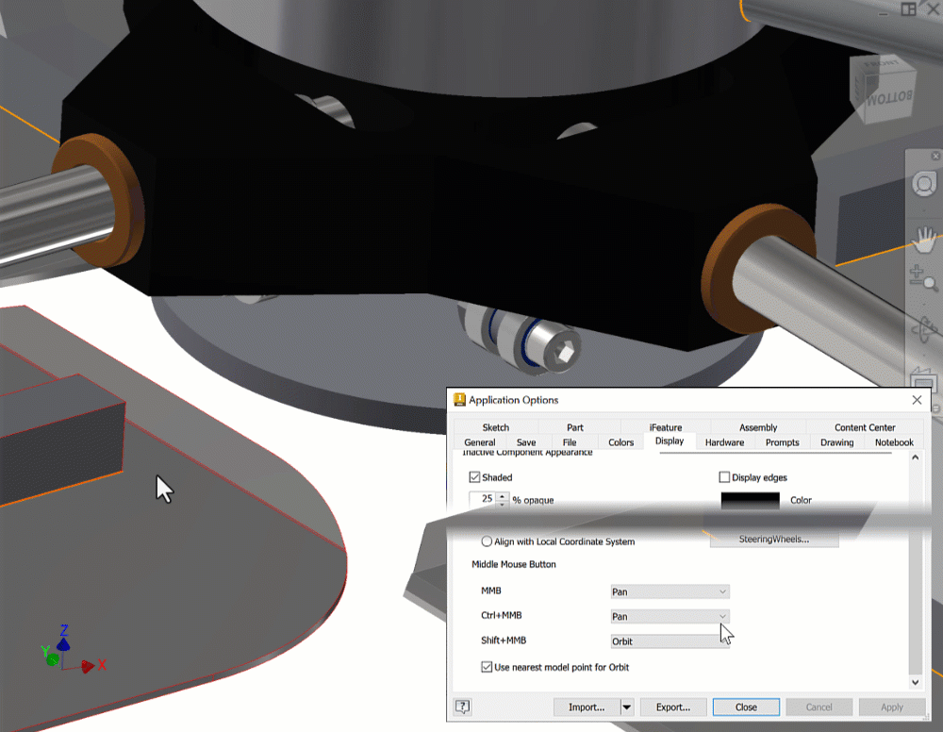Open the File tab
The width and height of the screenshot is (943, 732).
[x=570, y=442]
